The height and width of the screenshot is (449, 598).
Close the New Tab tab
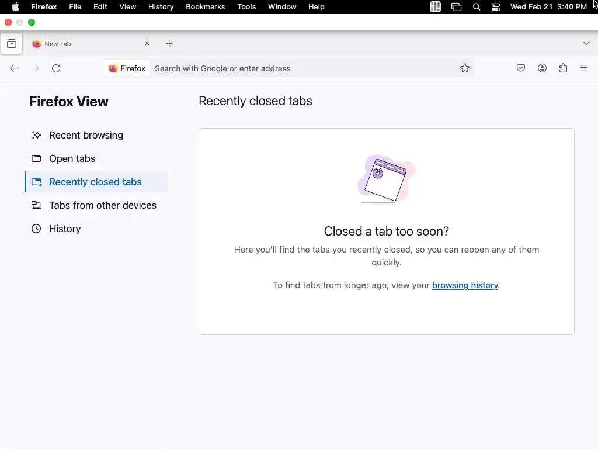147,43
